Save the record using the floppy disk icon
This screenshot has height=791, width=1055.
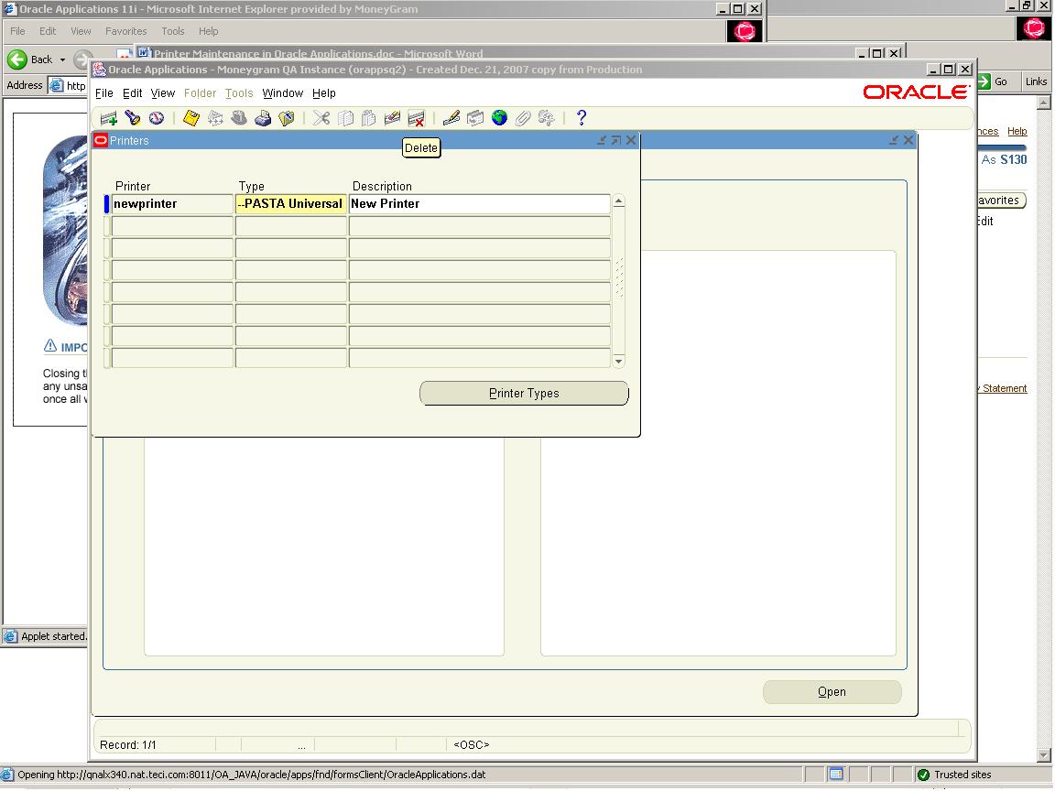pyautogui.click(x=190, y=118)
